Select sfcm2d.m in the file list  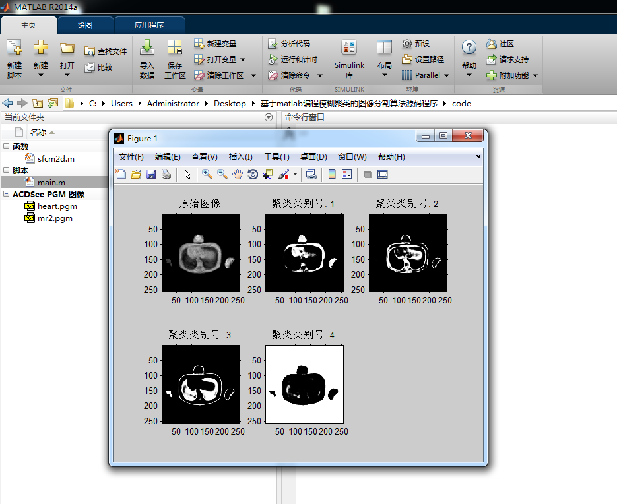tap(56, 158)
